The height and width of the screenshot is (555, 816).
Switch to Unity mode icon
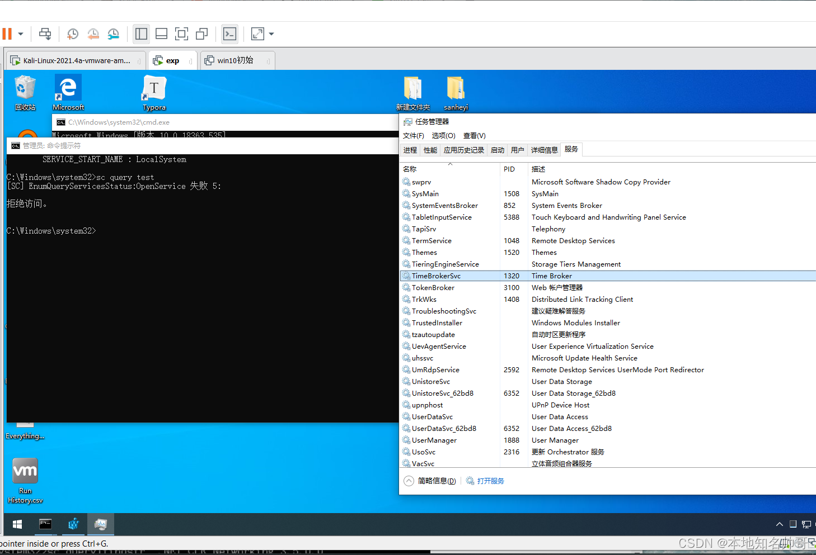tap(201, 34)
